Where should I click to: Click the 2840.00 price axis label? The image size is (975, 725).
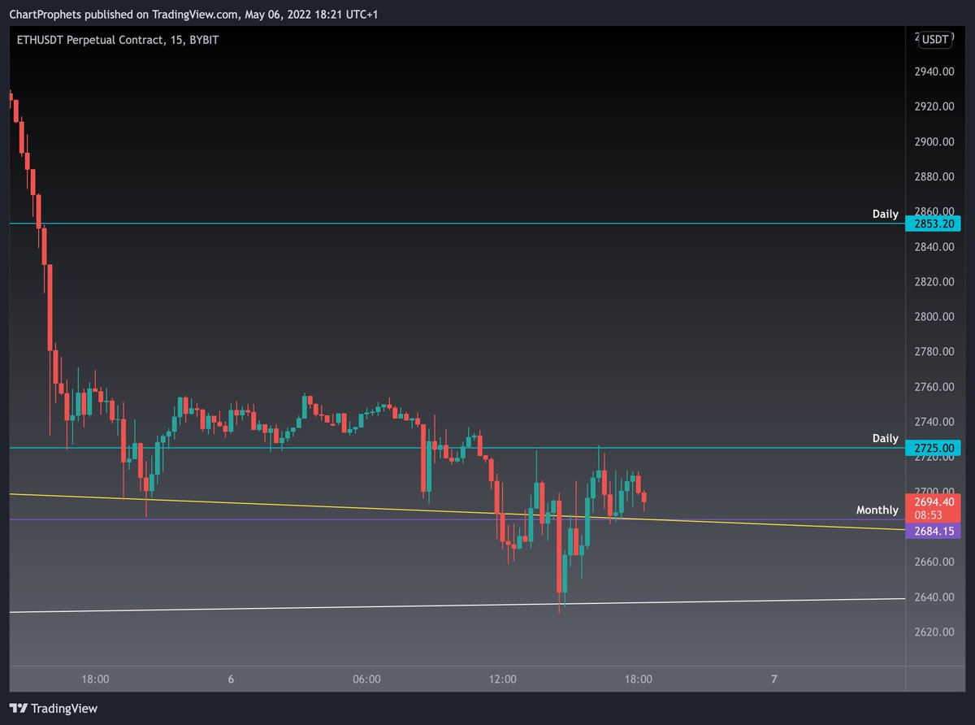(934, 246)
